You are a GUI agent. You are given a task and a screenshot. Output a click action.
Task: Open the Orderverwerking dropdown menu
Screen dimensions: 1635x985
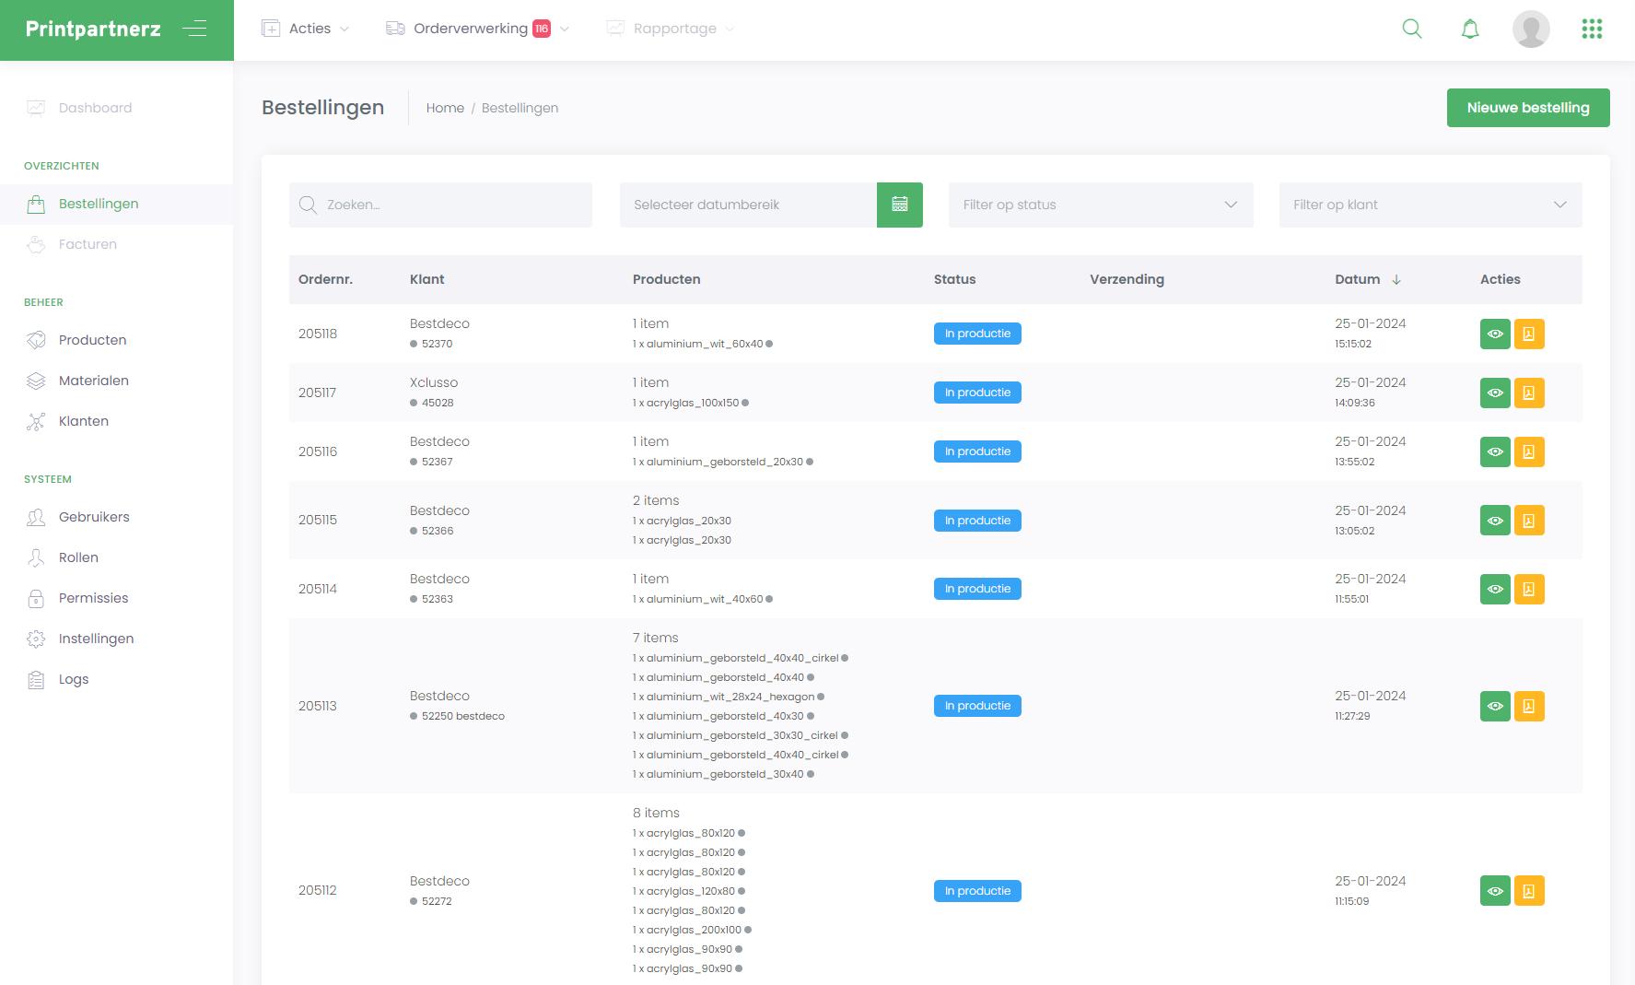(477, 29)
